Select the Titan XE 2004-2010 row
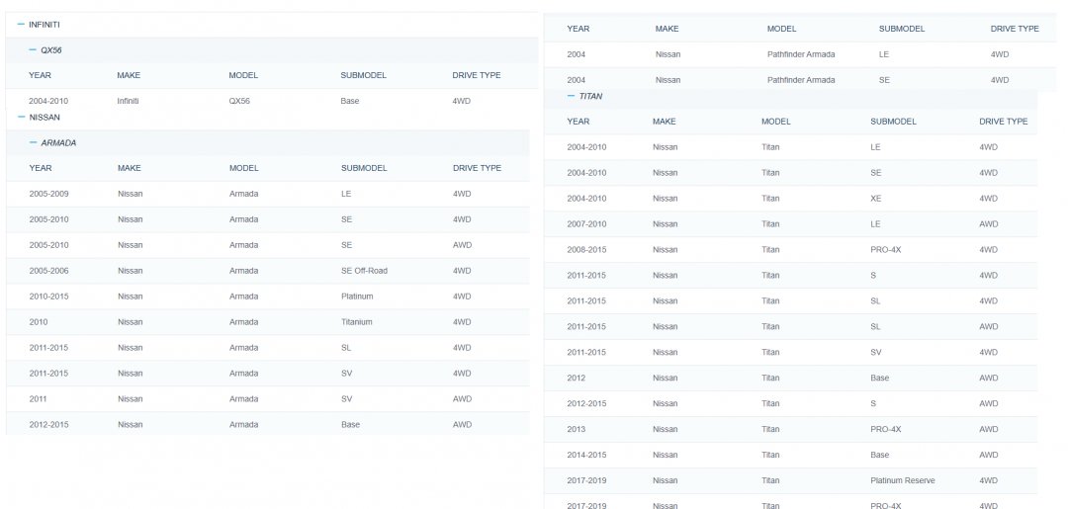The width and height of the screenshot is (1068, 509). [x=791, y=199]
